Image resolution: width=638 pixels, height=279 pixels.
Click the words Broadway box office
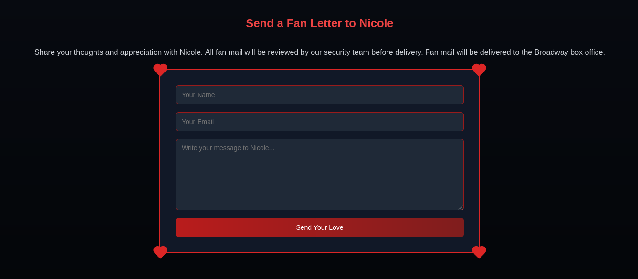pos(569,52)
